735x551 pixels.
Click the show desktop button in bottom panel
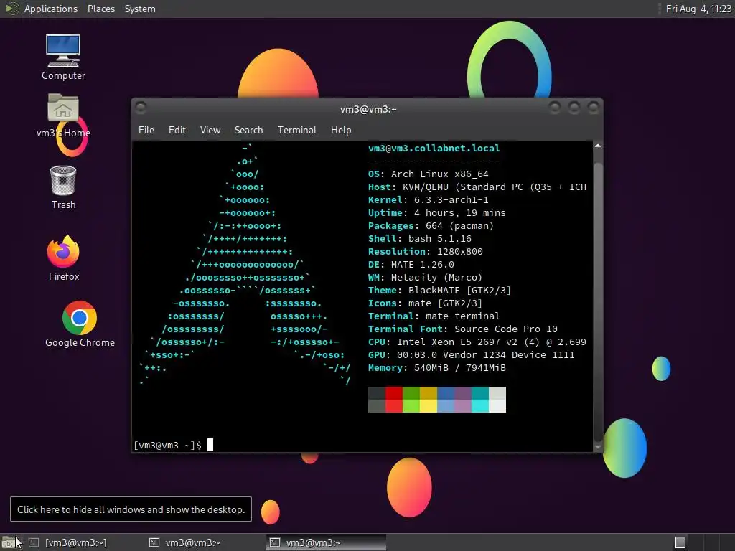coord(9,542)
